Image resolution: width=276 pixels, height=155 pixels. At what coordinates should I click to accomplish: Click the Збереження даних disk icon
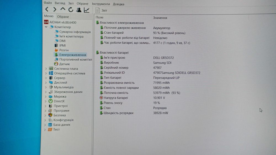[x=51, y=92]
